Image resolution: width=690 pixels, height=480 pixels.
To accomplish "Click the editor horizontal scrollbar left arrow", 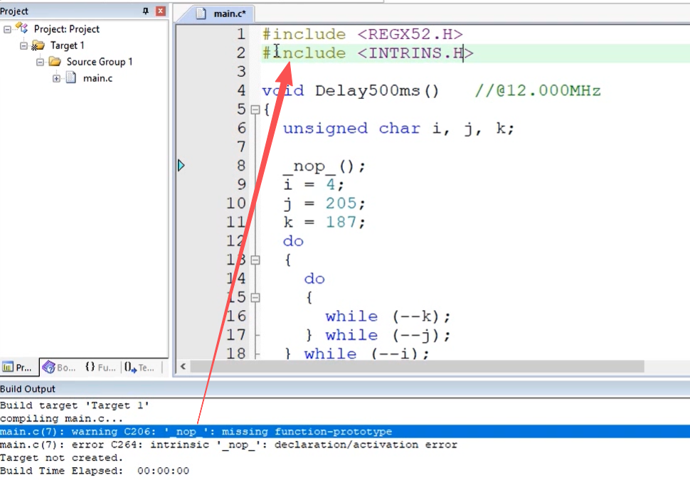I will click(183, 366).
